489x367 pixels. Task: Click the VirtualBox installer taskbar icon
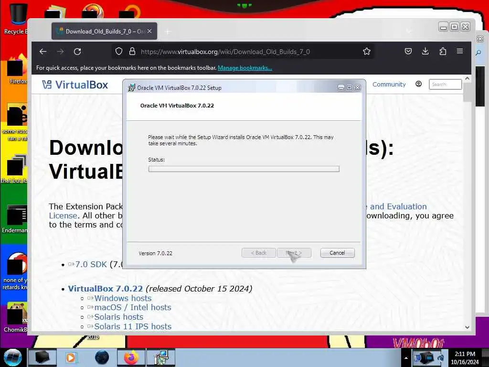161,357
